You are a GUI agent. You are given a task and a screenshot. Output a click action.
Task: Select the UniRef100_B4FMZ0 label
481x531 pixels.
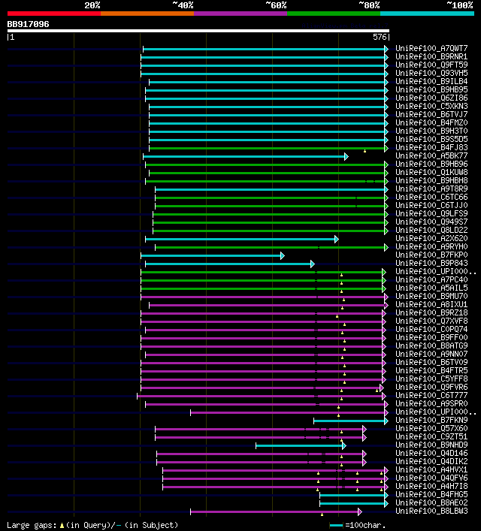click(431, 122)
